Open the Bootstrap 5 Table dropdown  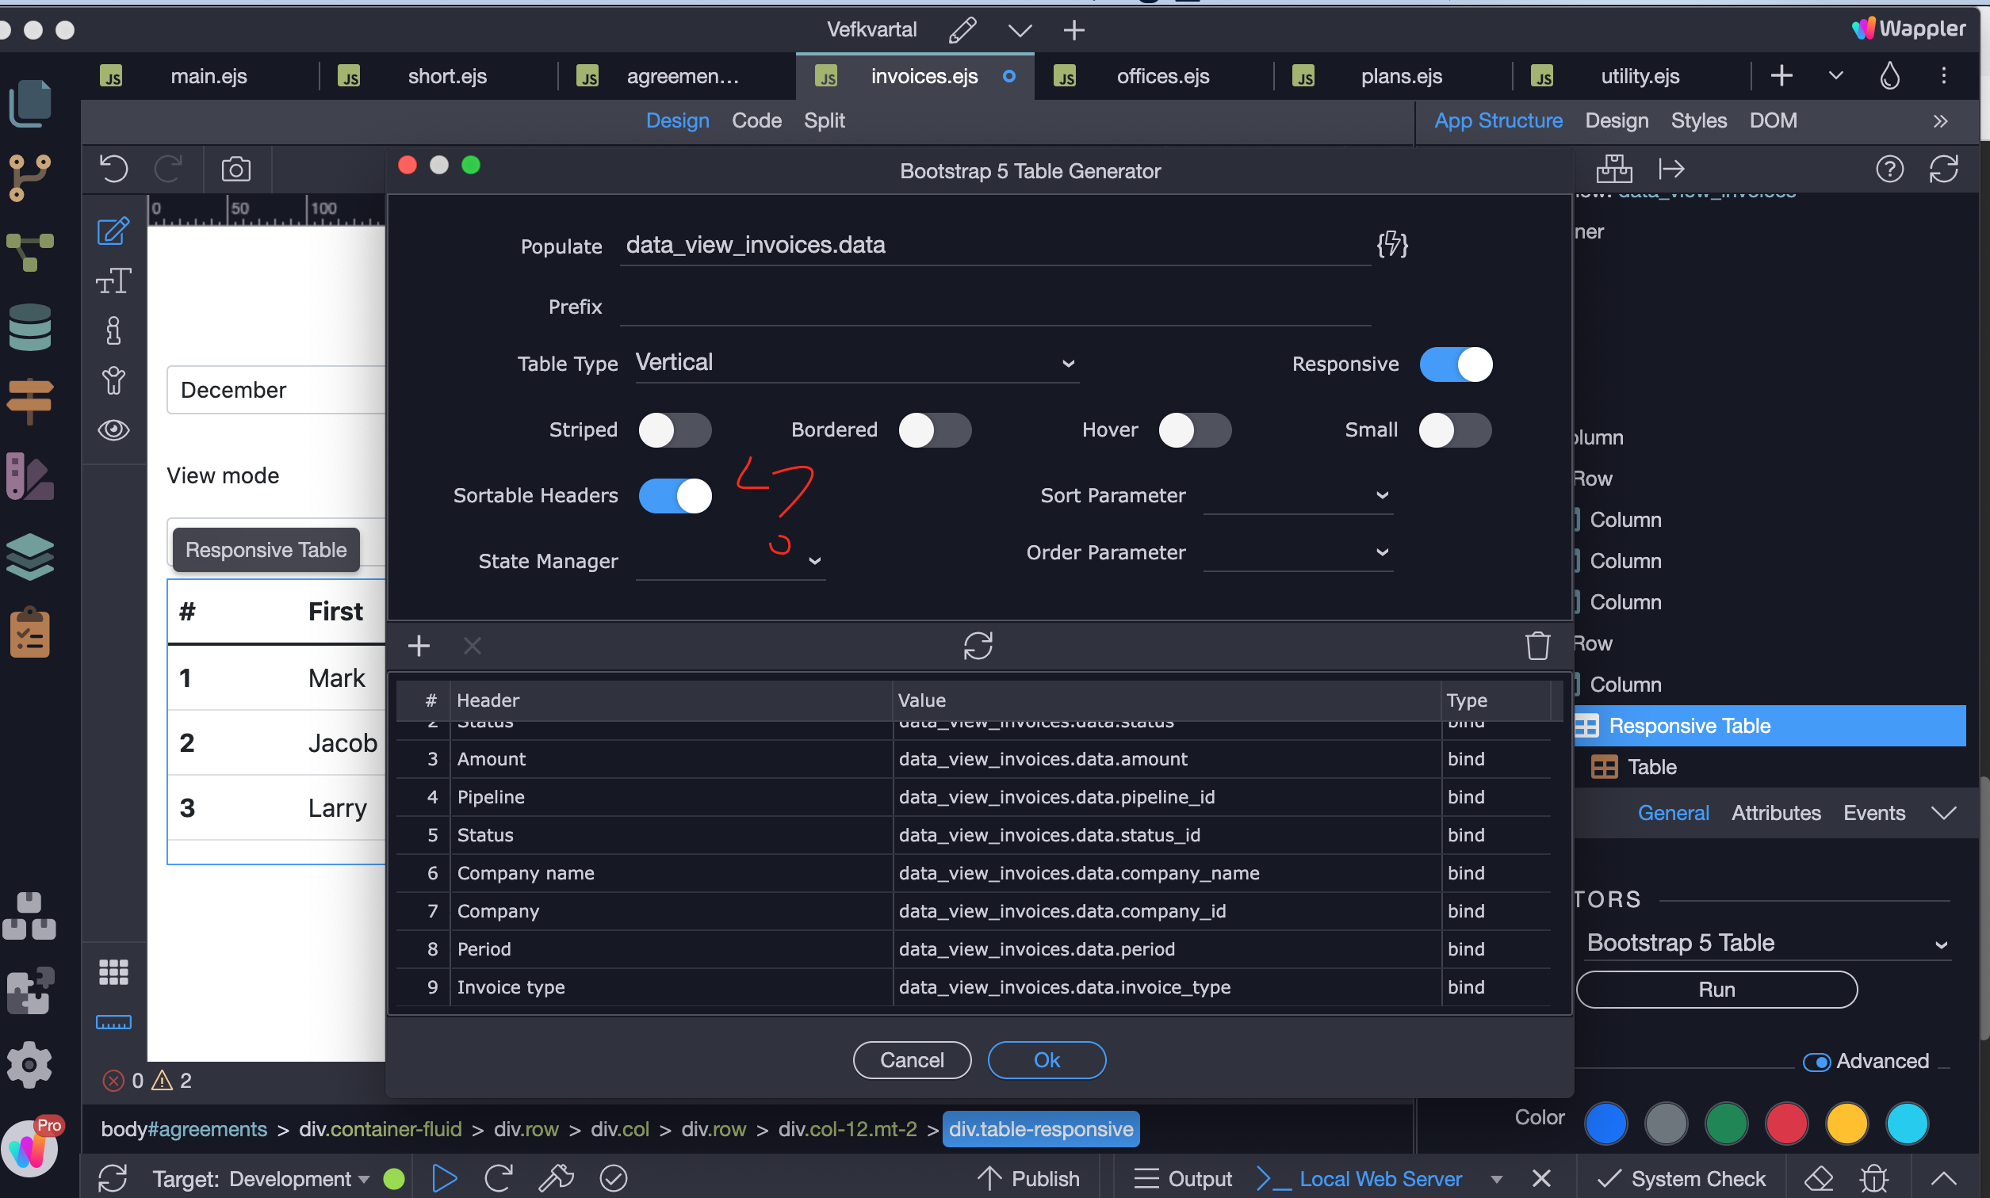(1767, 942)
